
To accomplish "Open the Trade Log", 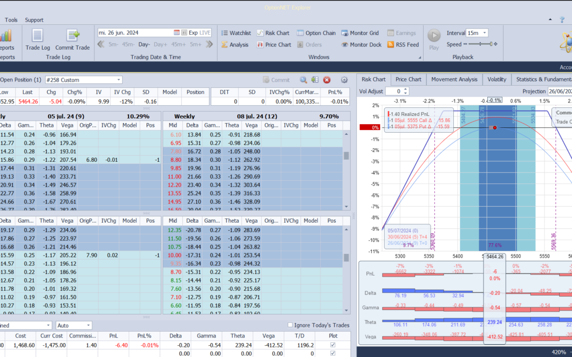I will tap(37, 40).
